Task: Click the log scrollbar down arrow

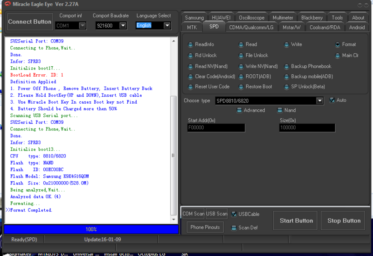Action: [173, 220]
